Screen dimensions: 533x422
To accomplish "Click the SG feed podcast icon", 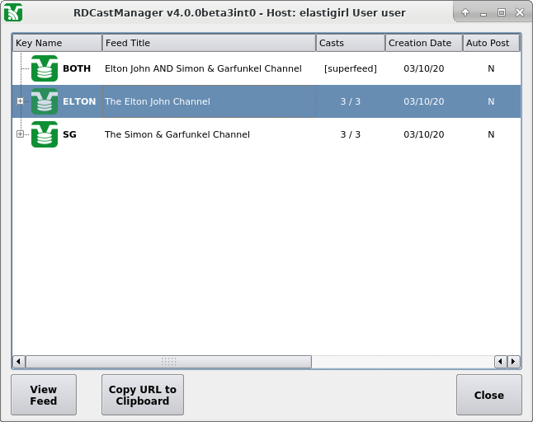I will tap(45, 134).
